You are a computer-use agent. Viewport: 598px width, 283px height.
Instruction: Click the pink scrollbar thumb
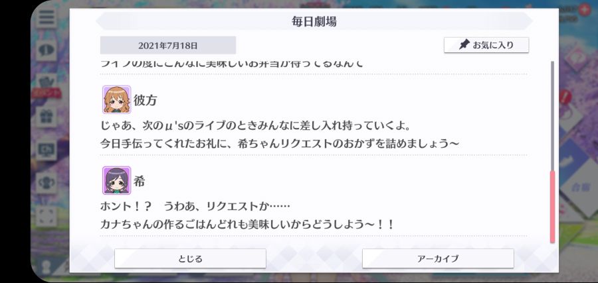pos(552,207)
